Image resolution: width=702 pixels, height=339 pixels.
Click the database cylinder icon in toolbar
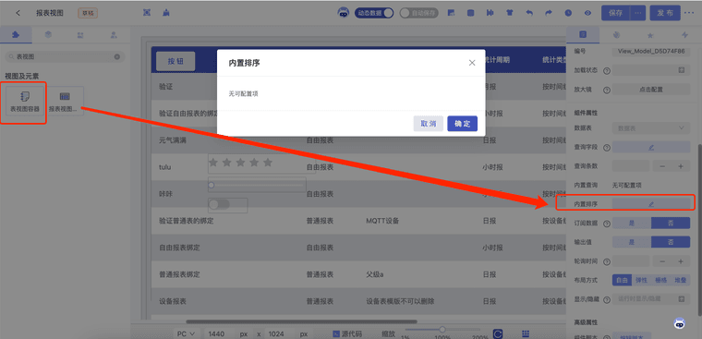[x=470, y=13]
